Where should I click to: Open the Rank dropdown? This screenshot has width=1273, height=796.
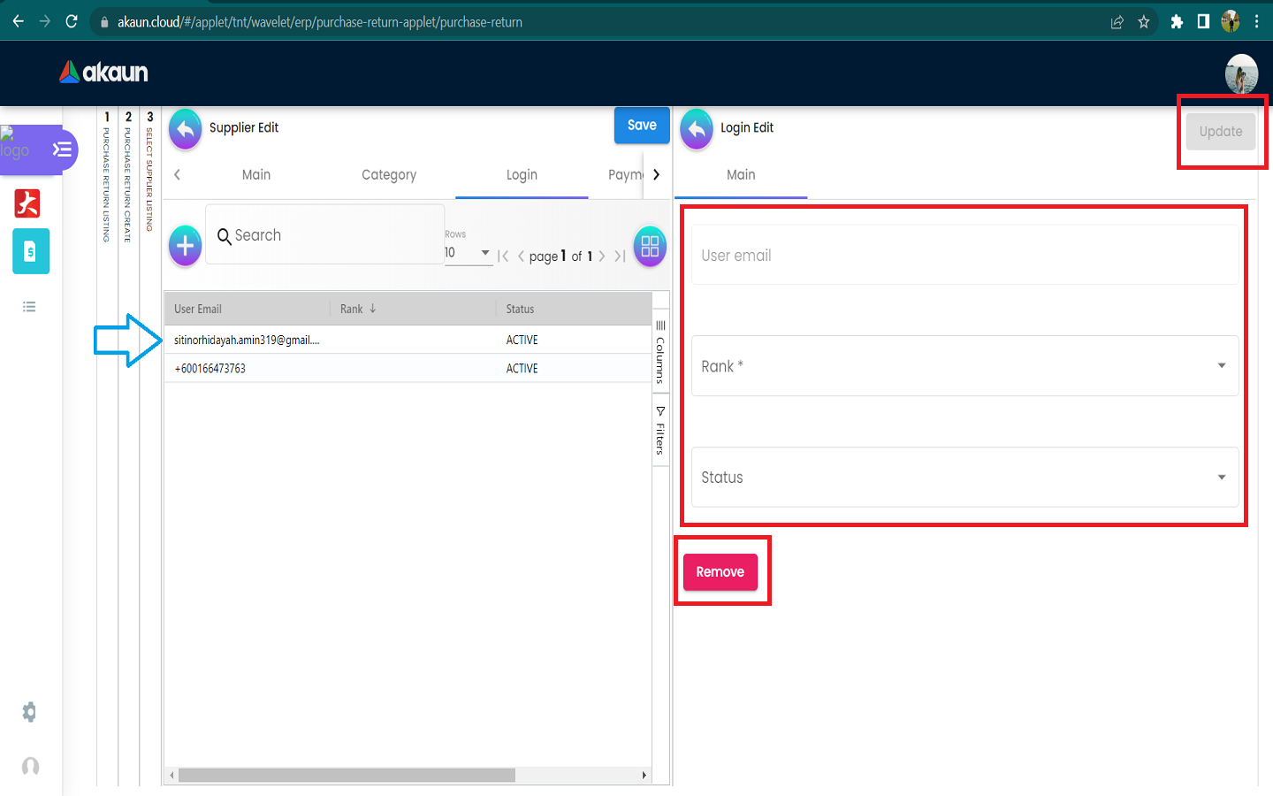(x=964, y=366)
